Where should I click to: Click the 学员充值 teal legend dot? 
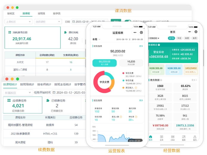click(123, 80)
